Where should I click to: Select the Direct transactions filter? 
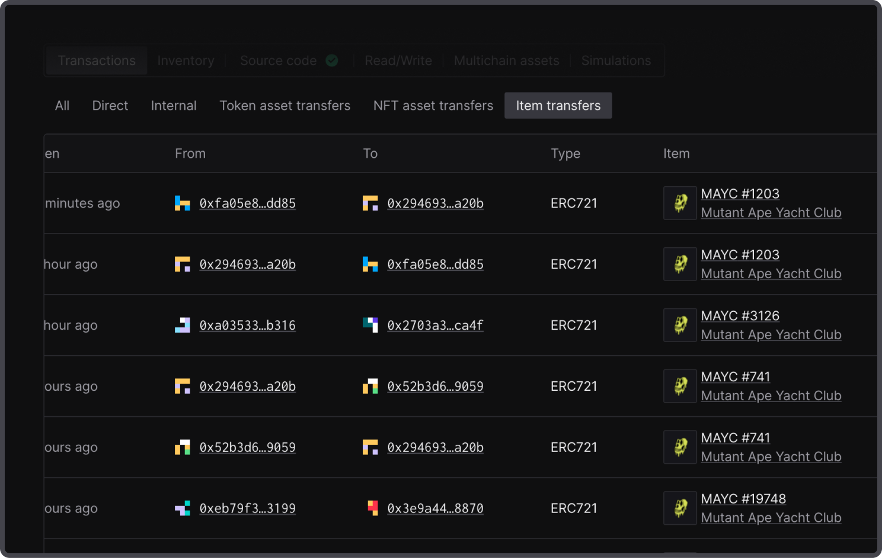tap(110, 106)
